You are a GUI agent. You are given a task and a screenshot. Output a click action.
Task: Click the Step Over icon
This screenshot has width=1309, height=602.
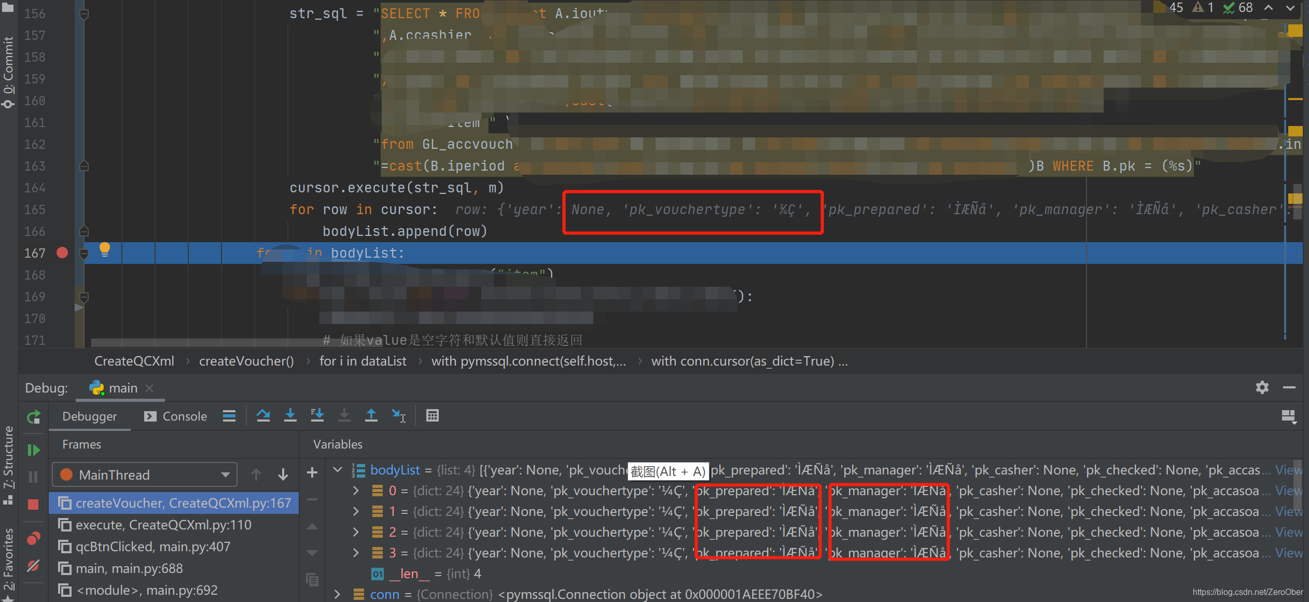tap(263, 415)
